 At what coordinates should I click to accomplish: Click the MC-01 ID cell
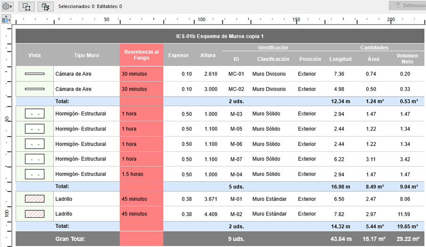tap(236, 74)
